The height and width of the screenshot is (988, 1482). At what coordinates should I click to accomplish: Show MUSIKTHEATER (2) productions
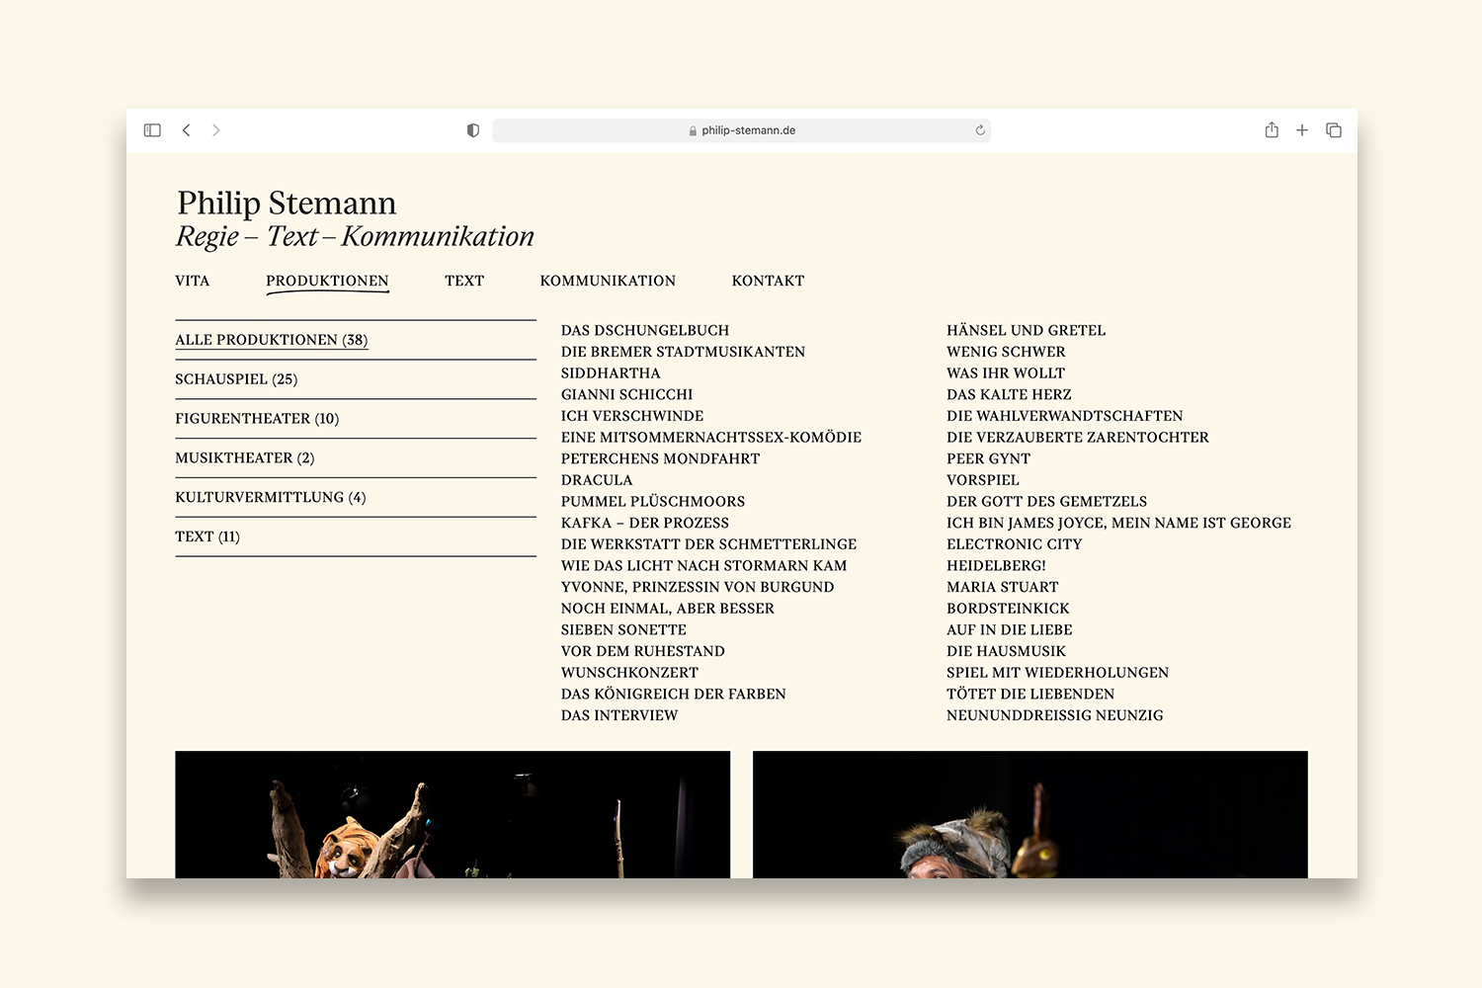(x=245, y=458)
